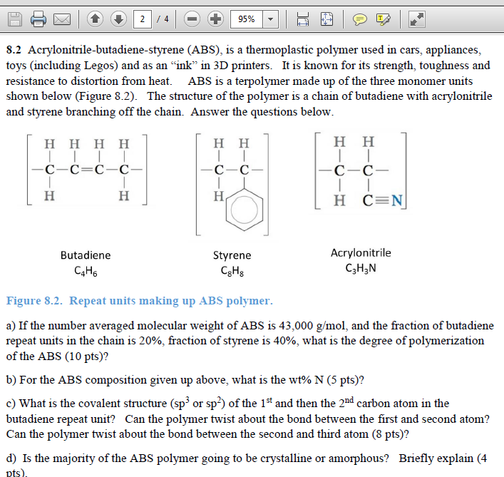Switch to read mode expand icon

417,19
